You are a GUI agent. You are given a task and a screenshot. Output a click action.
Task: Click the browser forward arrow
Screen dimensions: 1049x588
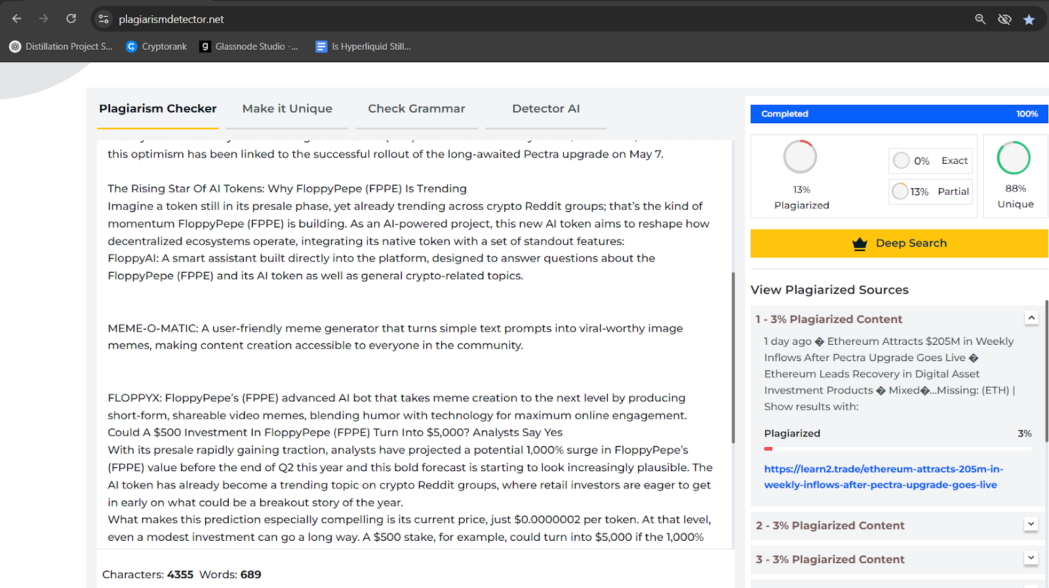(44, 19)
